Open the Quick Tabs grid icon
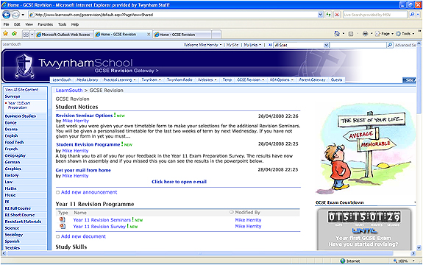The height and width of the screenshot is (265, 423). [26, 35]
